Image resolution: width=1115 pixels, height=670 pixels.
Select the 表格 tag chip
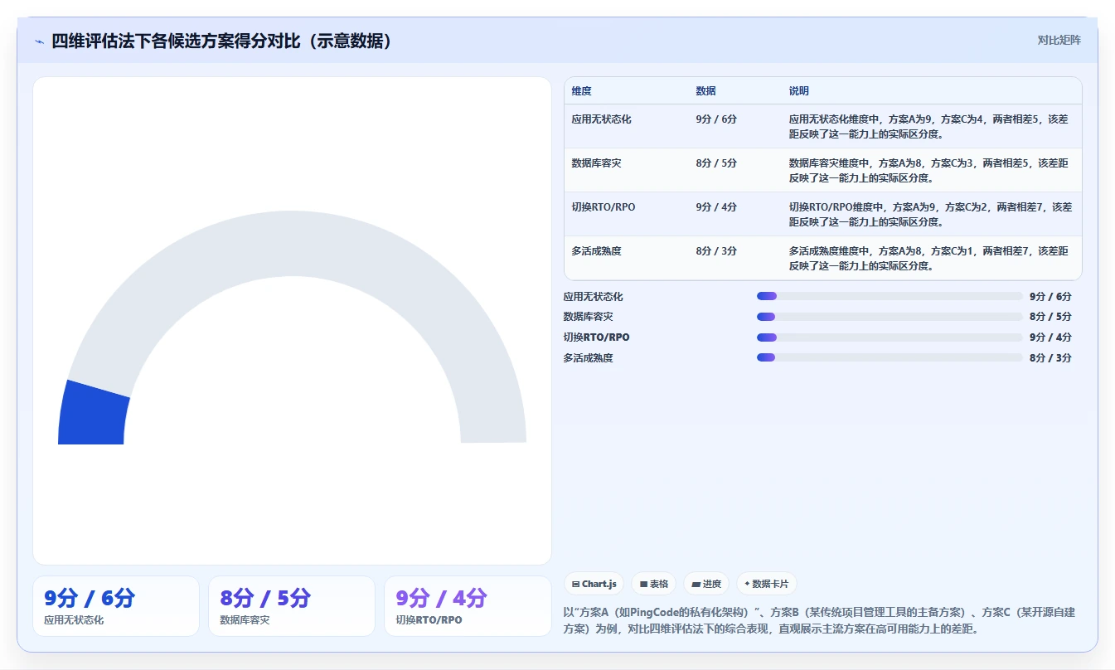[x=654, y=584]
